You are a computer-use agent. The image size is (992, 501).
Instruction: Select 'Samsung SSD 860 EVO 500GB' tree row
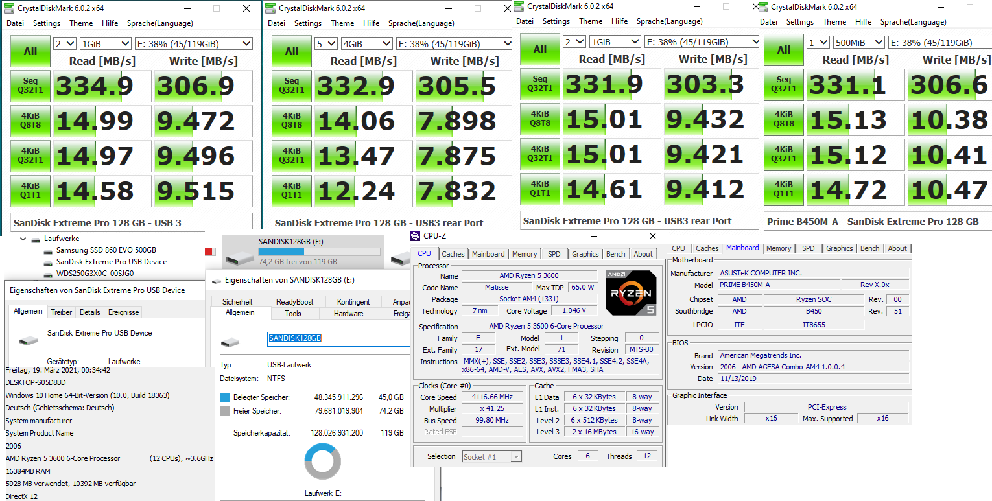(106, 250)
